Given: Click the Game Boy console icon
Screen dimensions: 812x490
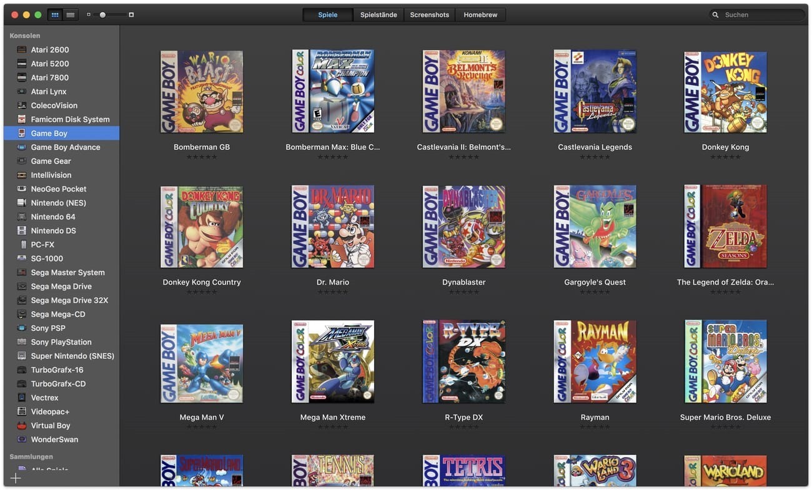Looking at the screenshot, I should [x=22, y=133].
